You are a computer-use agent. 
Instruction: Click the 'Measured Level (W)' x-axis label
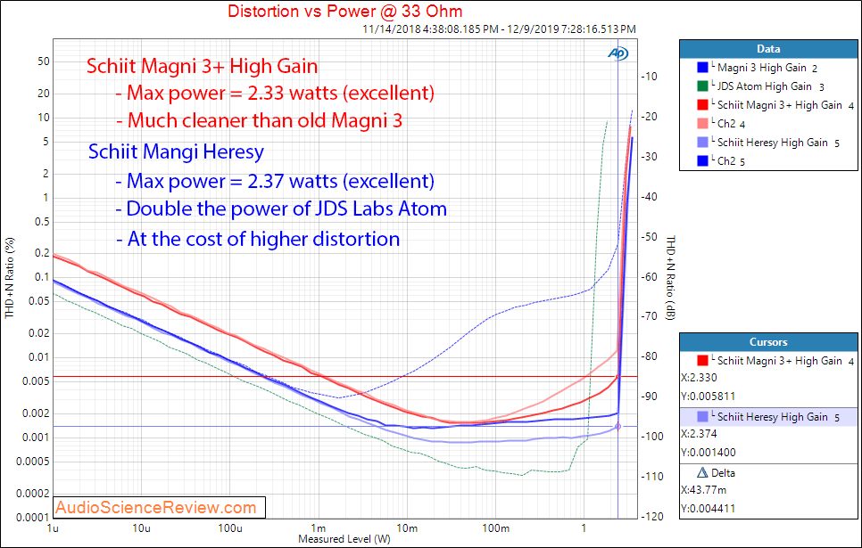click(344, 539)
